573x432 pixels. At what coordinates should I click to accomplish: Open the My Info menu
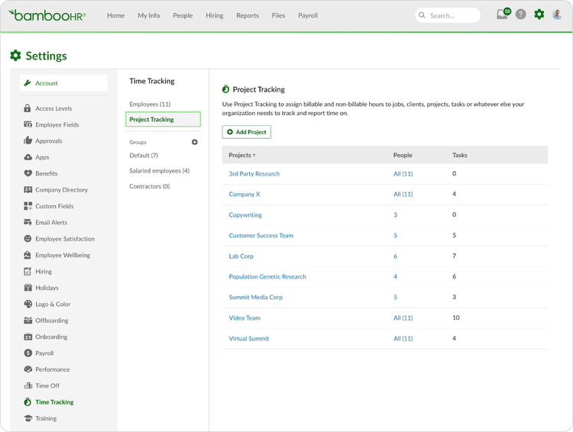pyautogui.click(x=149, y=15)
